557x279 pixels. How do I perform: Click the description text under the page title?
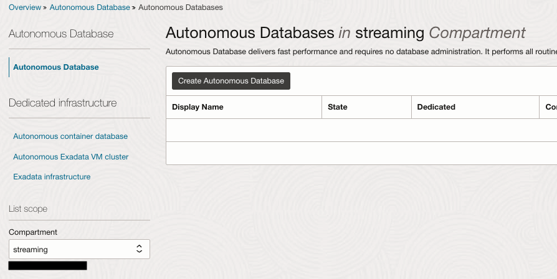(361, 52)
